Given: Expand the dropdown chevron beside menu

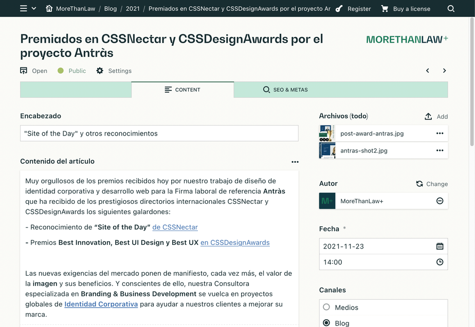Looking at the screenshot, I should point(34,9).
